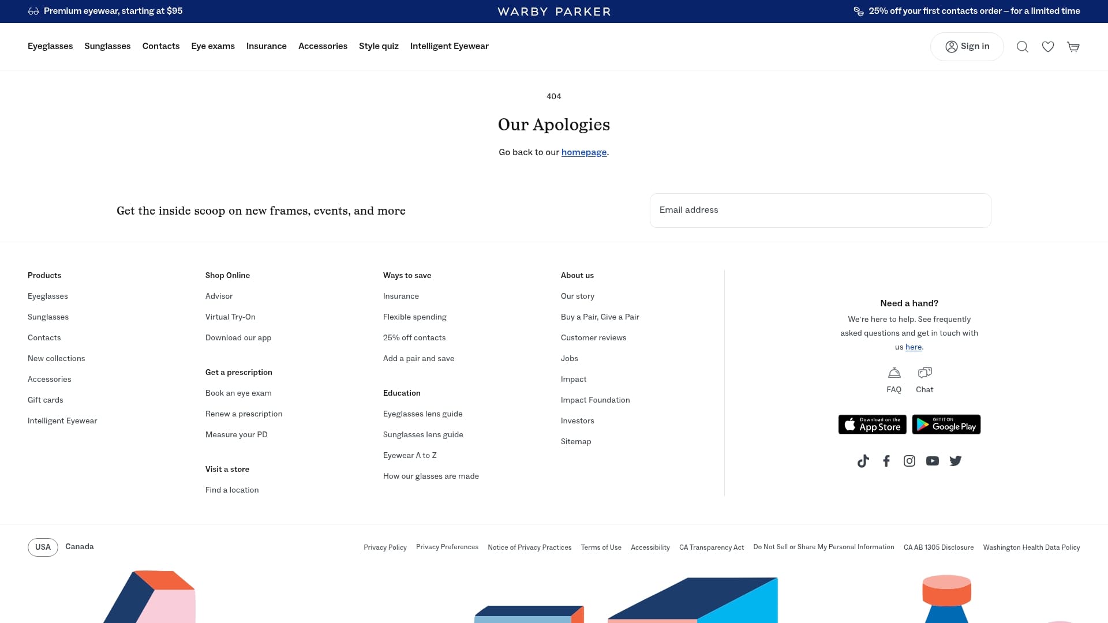Image resolution: width=1108 pixels, height=623 pixels.
Task: Open Warby Parker YouTube channel
Action: [933, 461]
